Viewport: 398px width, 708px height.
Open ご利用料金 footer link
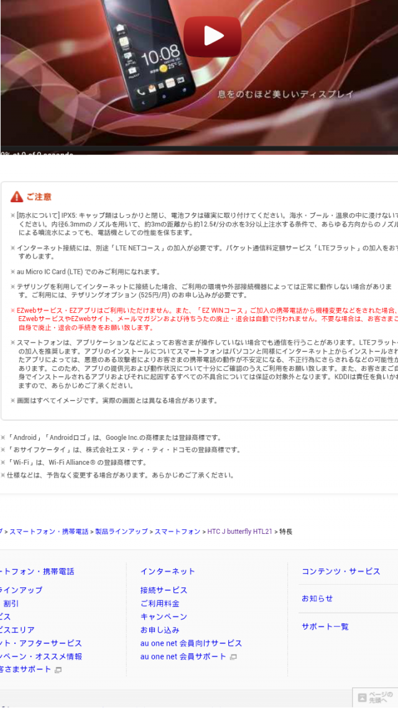pyautogui.click(x=160, y=603)
